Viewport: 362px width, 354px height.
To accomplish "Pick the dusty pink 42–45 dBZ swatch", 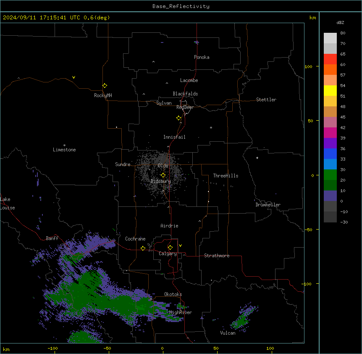I will click(330, 122).
